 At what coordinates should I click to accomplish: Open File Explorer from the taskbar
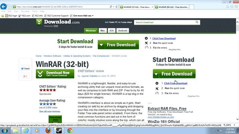15,131
